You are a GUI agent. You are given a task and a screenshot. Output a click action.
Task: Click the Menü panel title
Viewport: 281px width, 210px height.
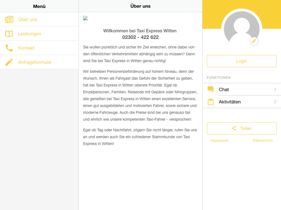pyautogui.click(x=39, y=6)
